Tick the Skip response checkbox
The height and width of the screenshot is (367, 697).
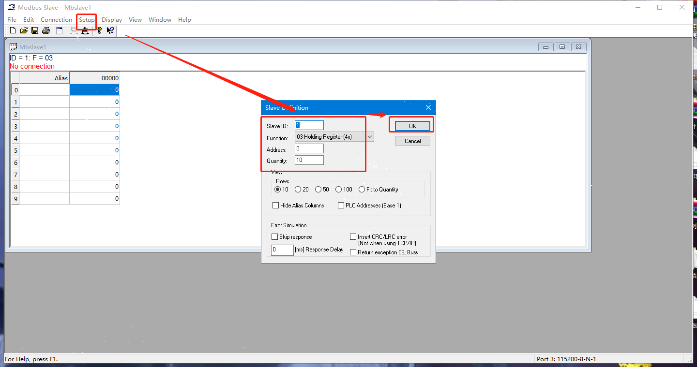275,237
